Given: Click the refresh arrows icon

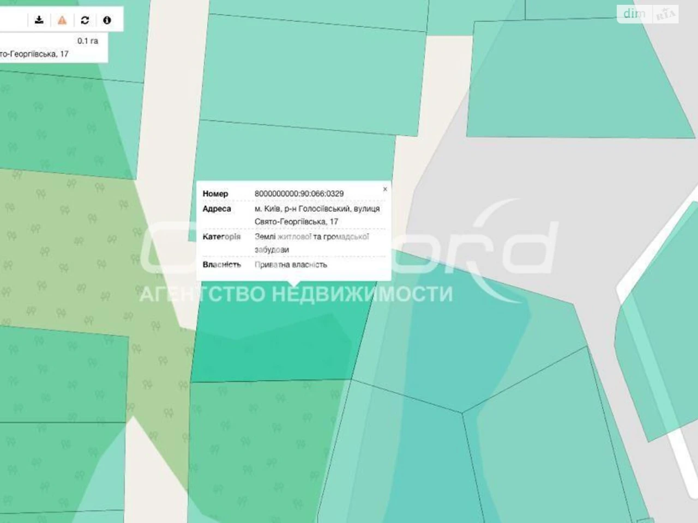Looking at the screenshot, I should coord(85,20).
